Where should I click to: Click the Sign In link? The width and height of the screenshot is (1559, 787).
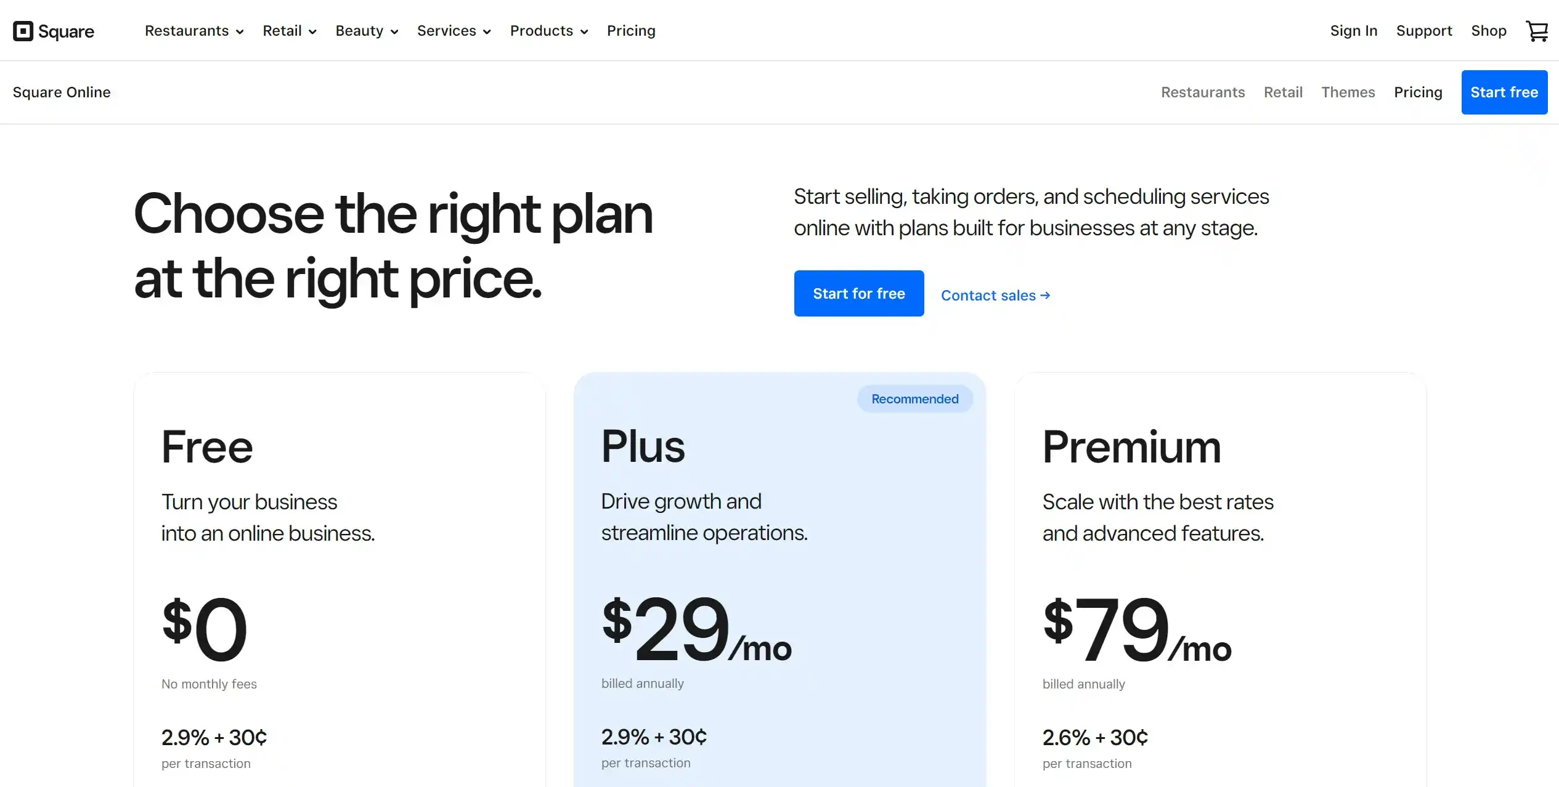click(1353, 30)
